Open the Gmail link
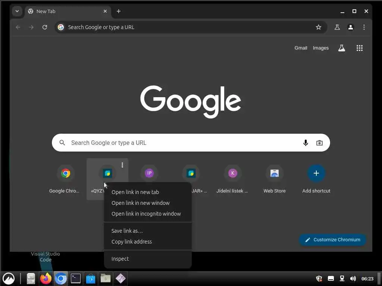 [301, 48]
